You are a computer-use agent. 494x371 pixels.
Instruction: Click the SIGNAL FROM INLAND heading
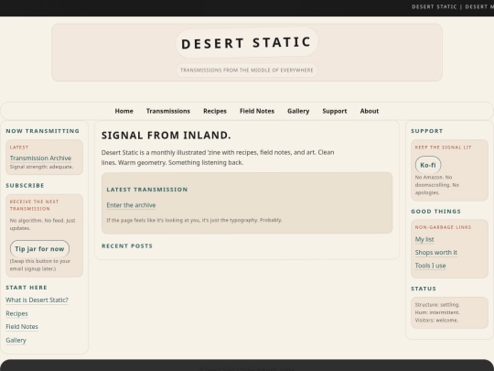click(166, 136)
